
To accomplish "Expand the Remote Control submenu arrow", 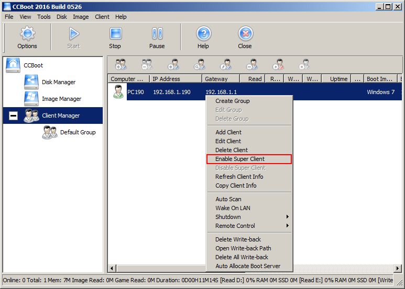I will click(288, 226).
